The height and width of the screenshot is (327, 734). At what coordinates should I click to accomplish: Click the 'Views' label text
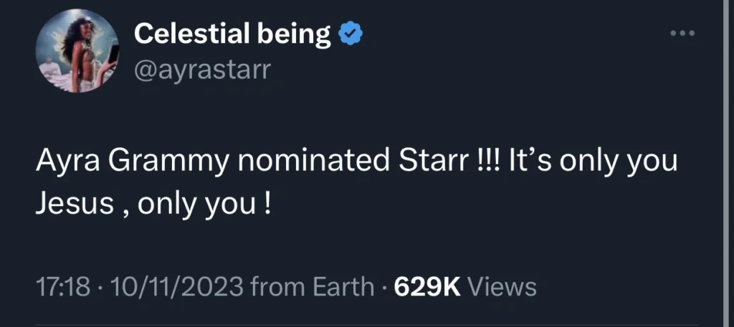point(502,287)
